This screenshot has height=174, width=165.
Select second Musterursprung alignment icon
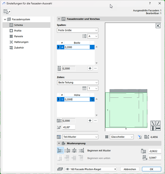67,151
